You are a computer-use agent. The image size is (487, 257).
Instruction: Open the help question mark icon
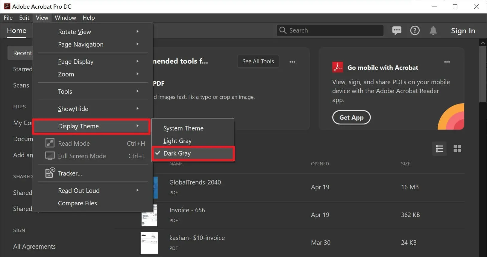415,30
